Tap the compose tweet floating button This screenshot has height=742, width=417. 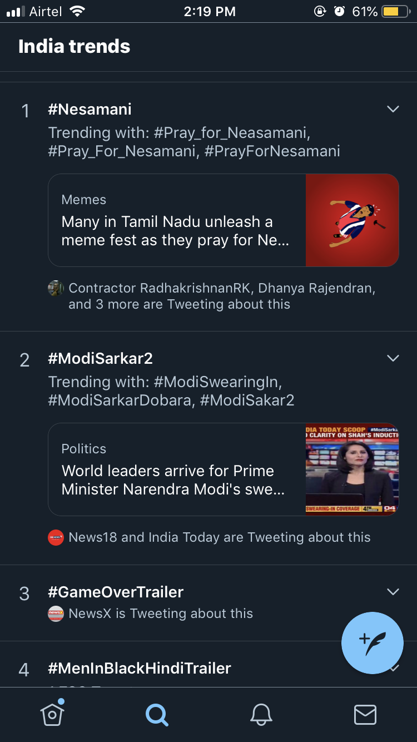click(373, 643)
